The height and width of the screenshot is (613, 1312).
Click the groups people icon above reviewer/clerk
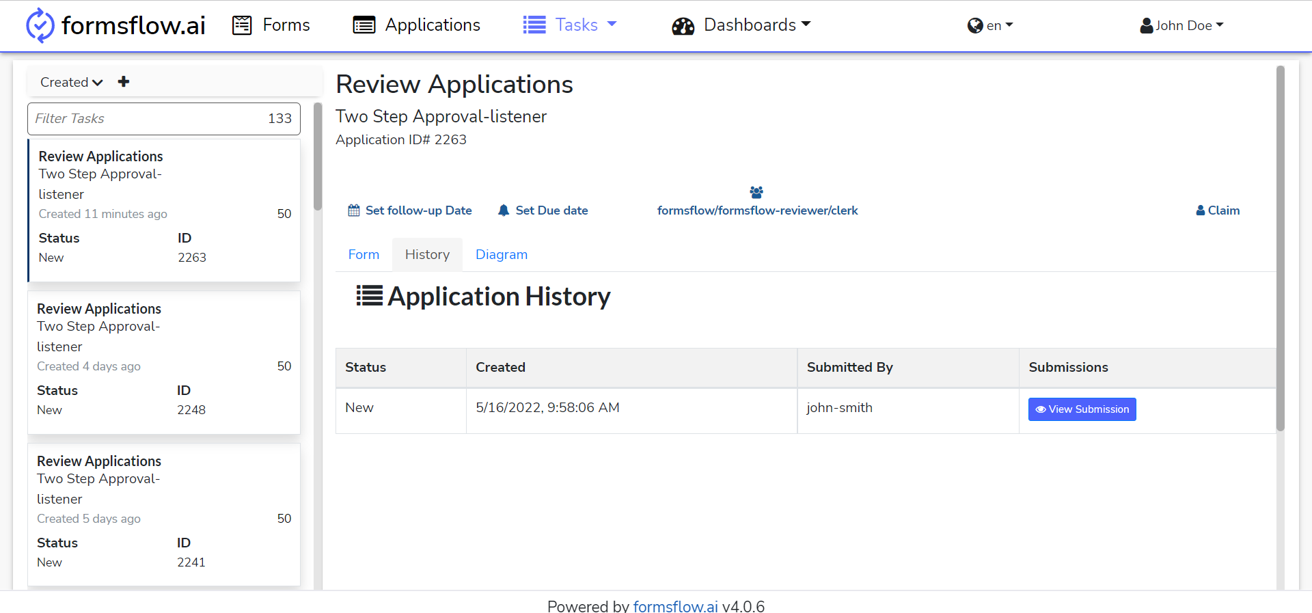pos(756,192)
